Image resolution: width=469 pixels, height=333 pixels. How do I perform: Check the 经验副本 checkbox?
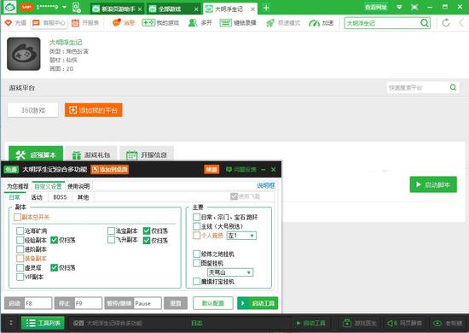point(20,240)
